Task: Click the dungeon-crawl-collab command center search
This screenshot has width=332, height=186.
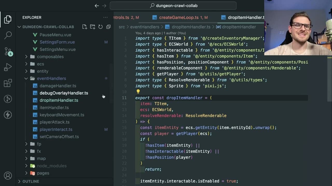Action: click(x=173, y=5)
